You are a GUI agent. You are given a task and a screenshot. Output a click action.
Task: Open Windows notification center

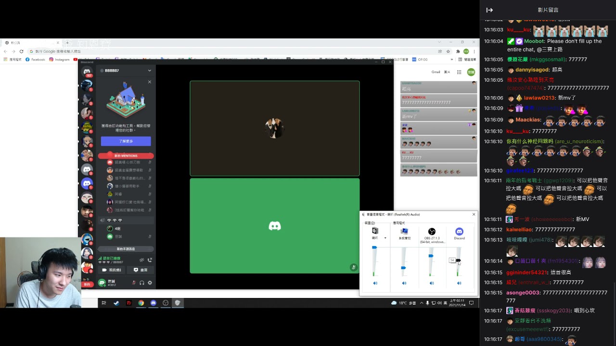tap(472, 303)
